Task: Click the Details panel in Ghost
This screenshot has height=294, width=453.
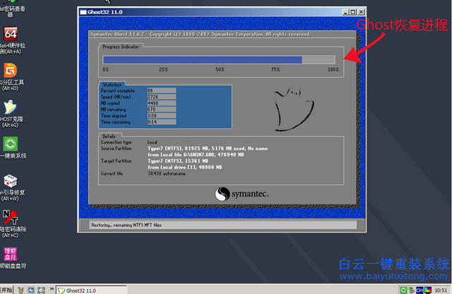Action: (219, 157)
